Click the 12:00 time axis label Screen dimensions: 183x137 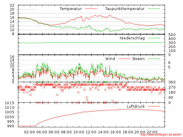pos(91,132)
